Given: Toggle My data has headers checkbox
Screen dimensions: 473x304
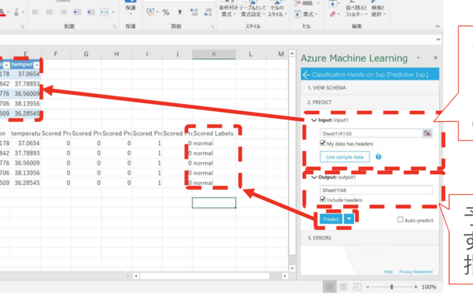Looking at the screenshot, I should [x=323, y=143].
